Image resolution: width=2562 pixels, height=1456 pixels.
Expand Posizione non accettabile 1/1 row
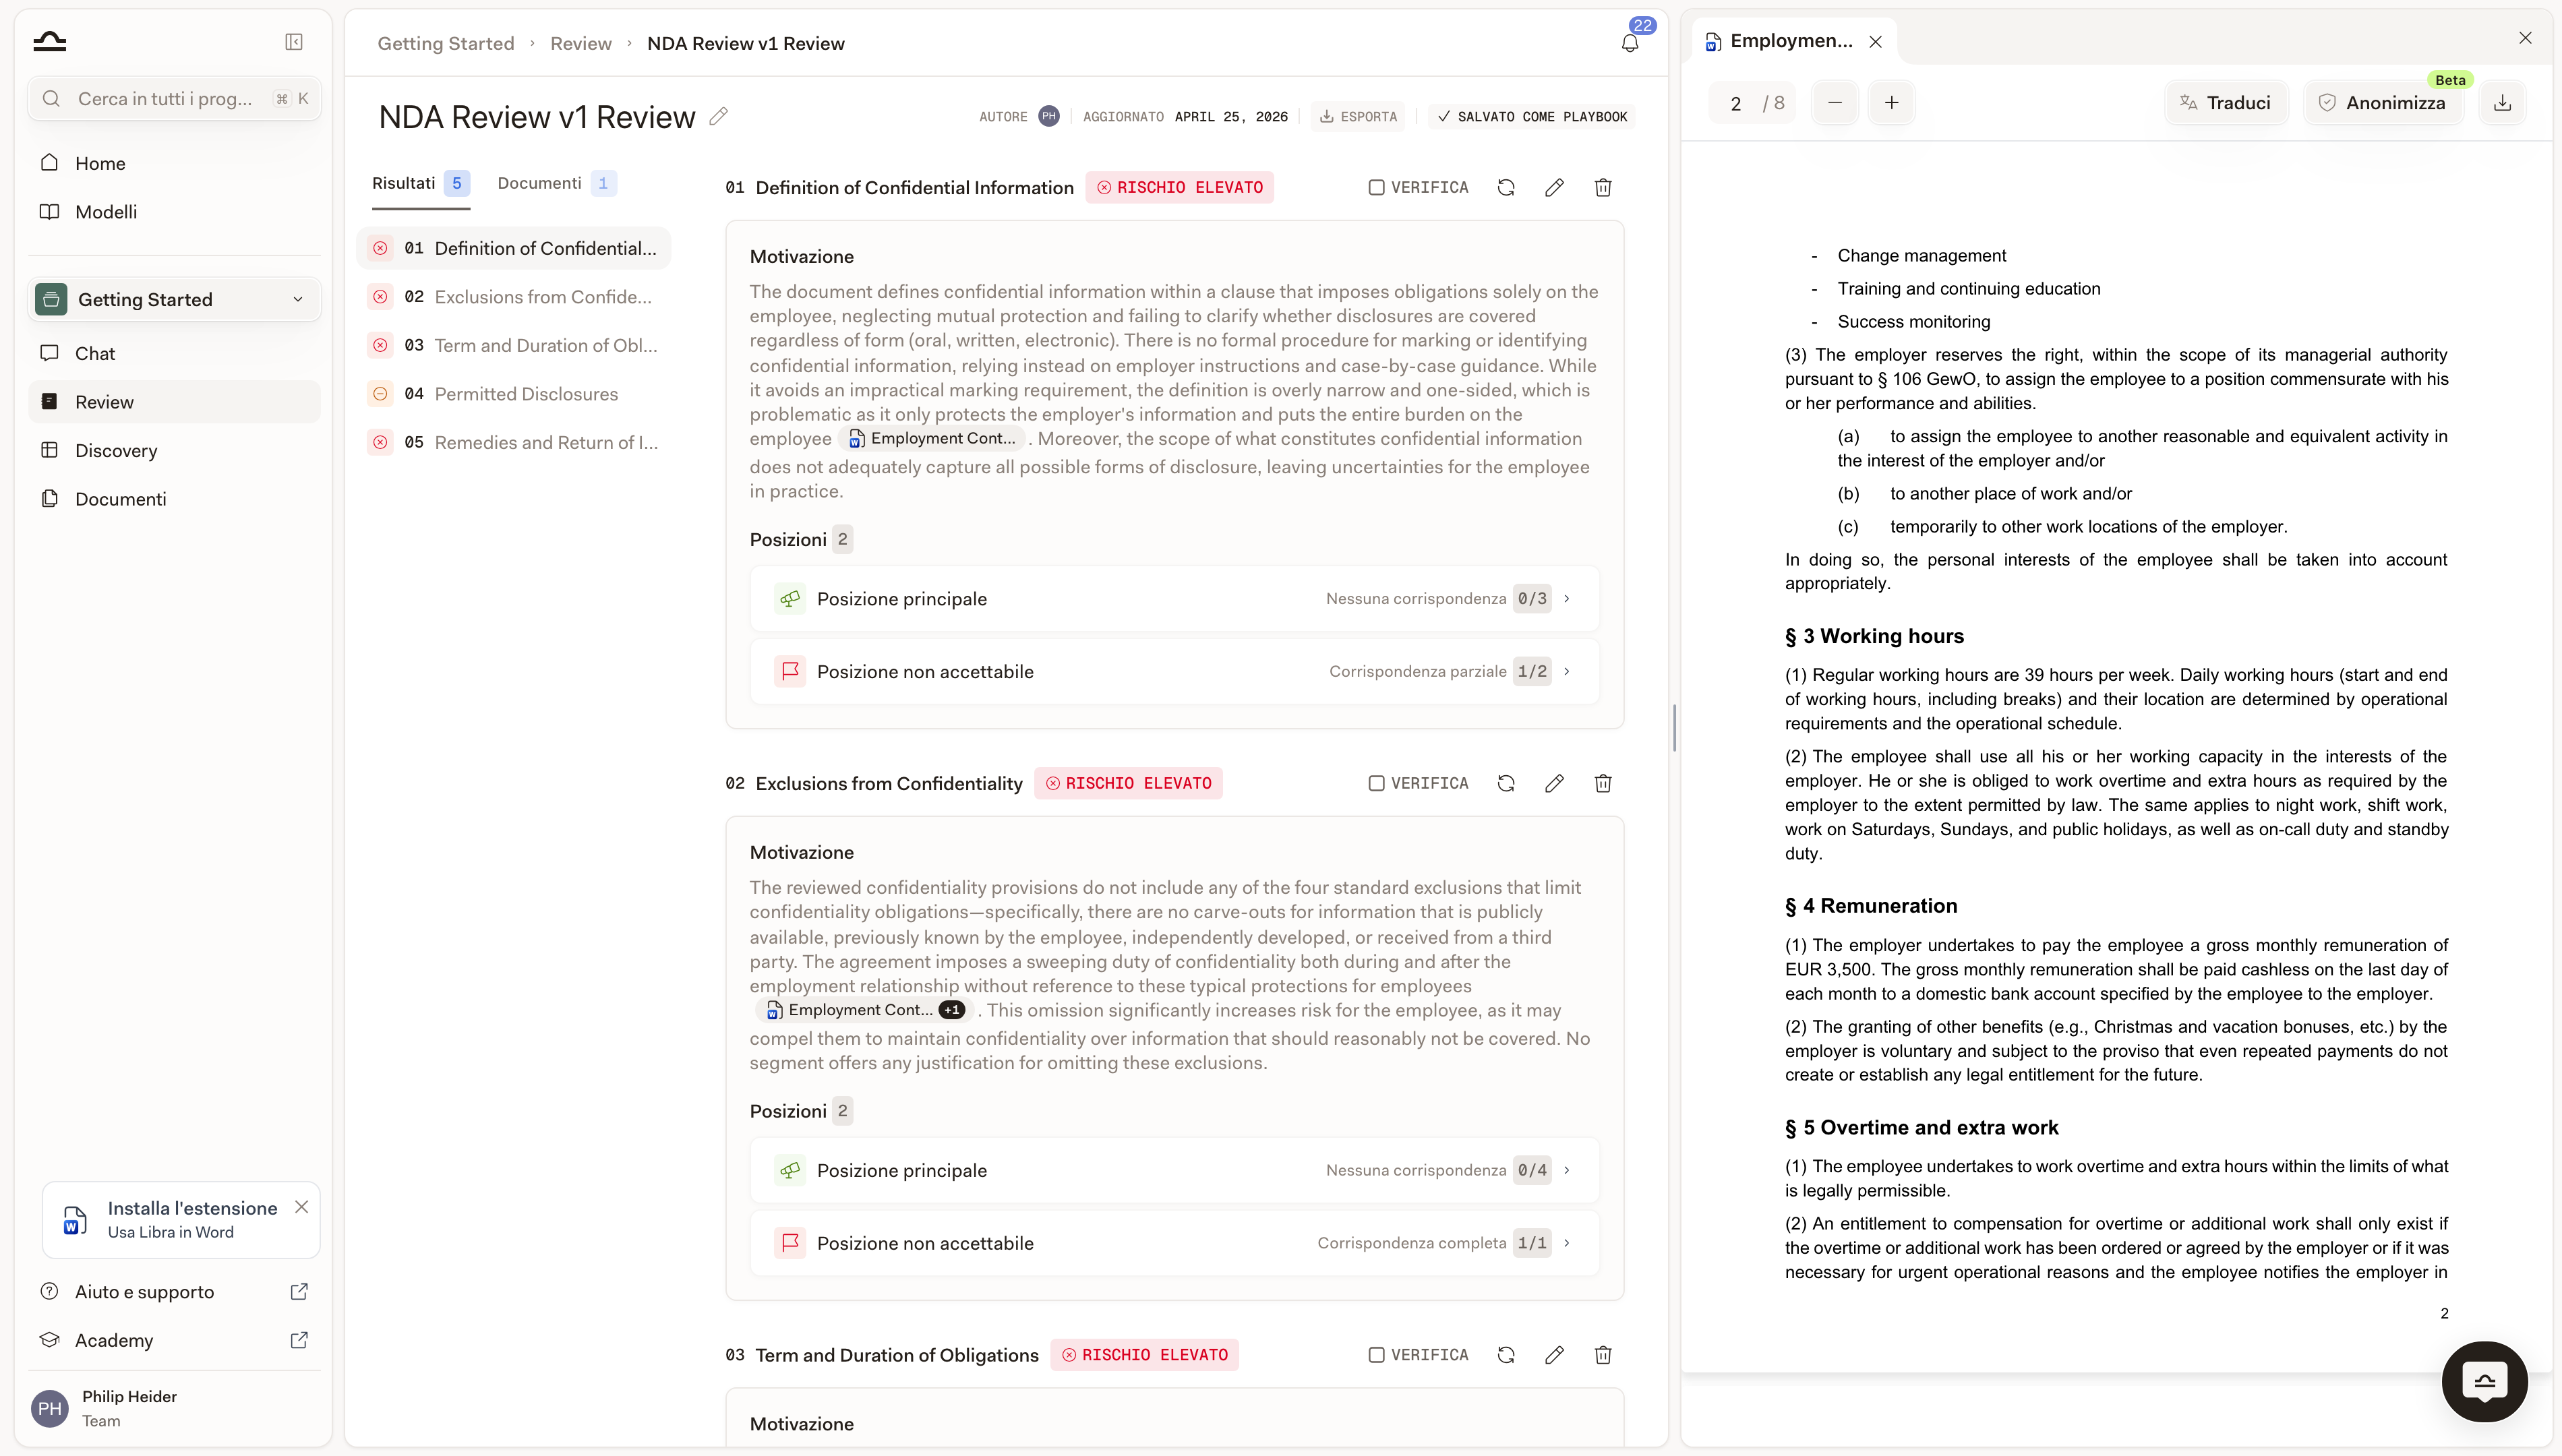[x=1174, y=1243]
